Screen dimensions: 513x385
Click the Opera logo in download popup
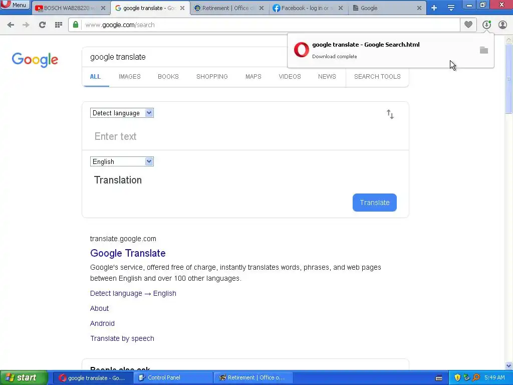click(301, 50)
